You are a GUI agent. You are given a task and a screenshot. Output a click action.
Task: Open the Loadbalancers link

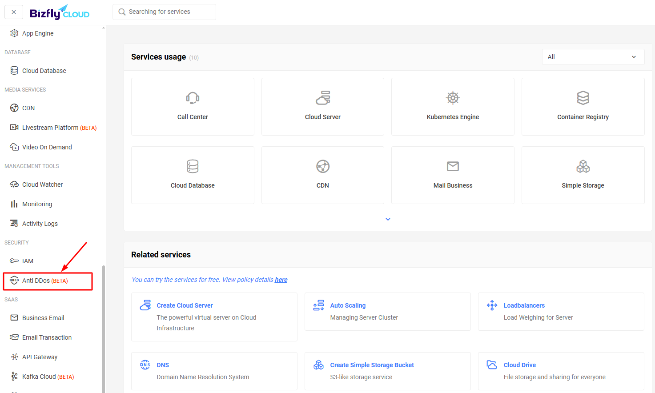coord(524,305)
